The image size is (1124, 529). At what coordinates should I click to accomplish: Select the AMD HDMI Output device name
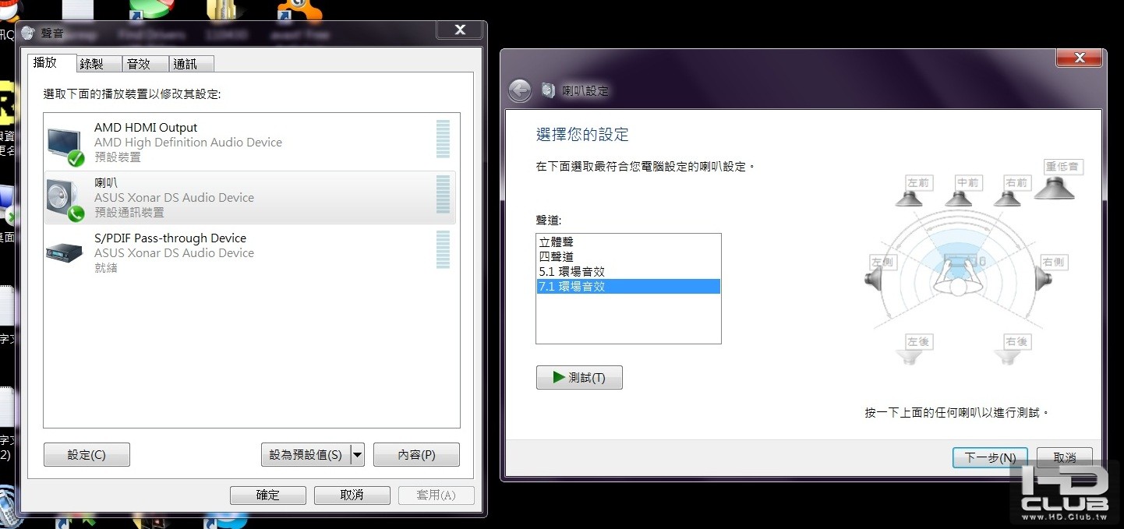(x=146, y=128)
